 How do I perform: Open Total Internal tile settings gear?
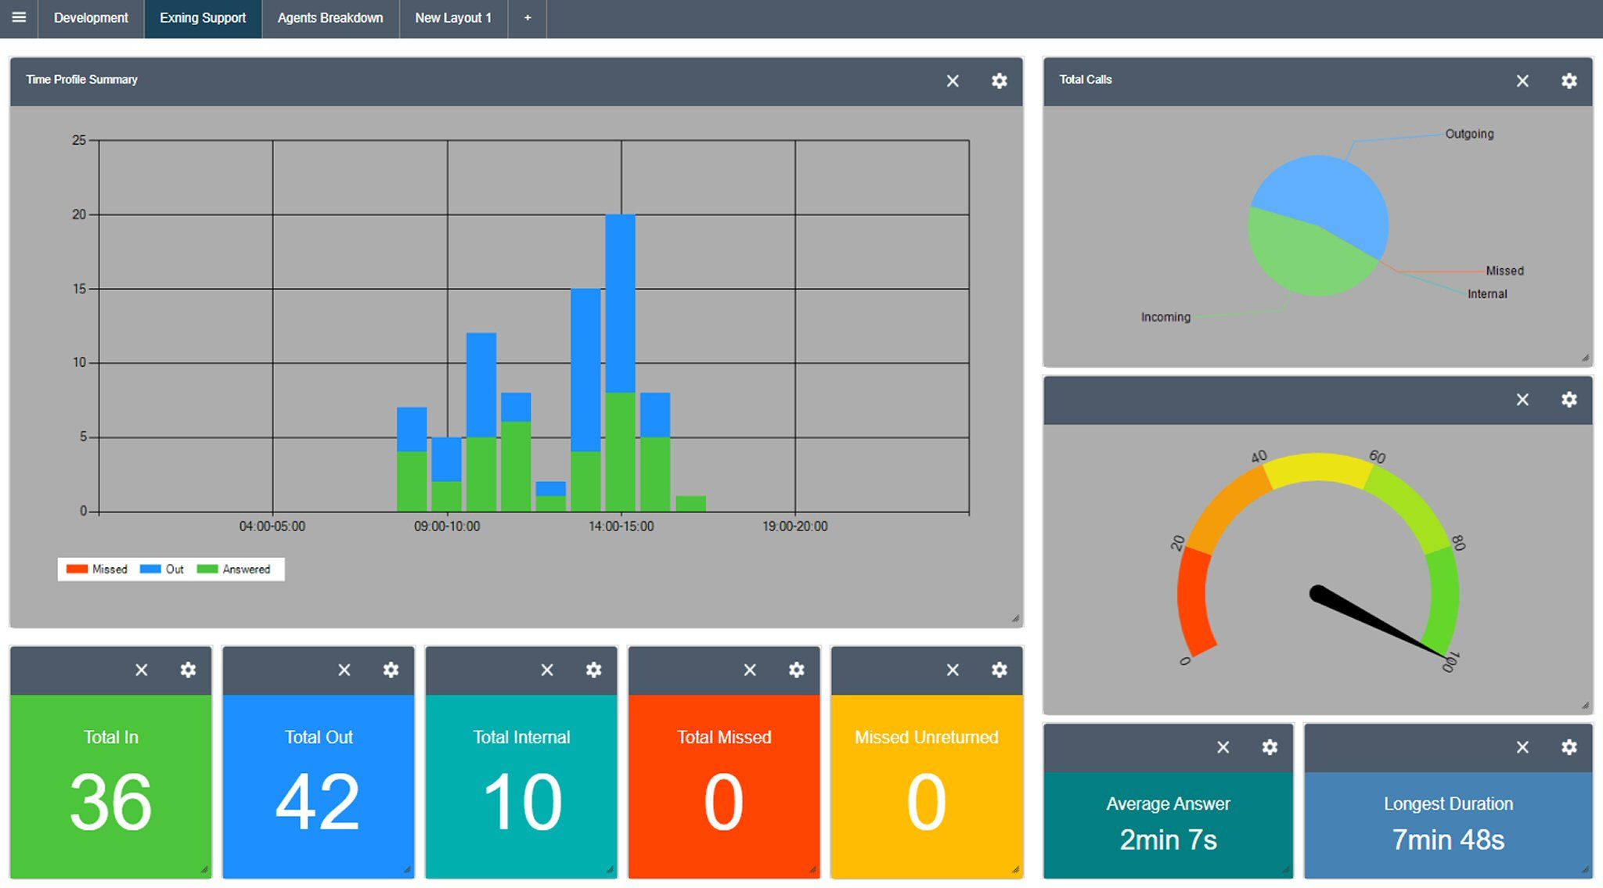[x=594, y=670]
